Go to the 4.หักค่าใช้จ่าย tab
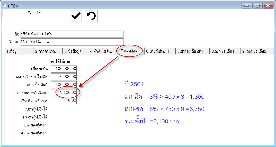This screenshot has width=276, height=147. (x=102, y=51)
